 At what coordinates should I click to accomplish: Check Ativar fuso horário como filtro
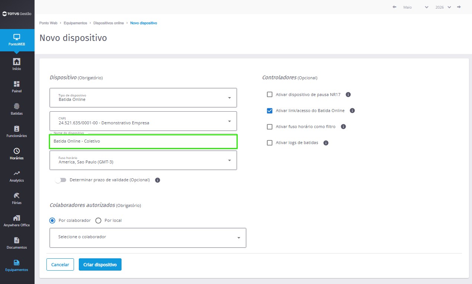point(270,127)
